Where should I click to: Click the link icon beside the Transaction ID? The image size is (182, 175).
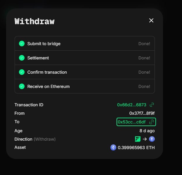[152, 105]
